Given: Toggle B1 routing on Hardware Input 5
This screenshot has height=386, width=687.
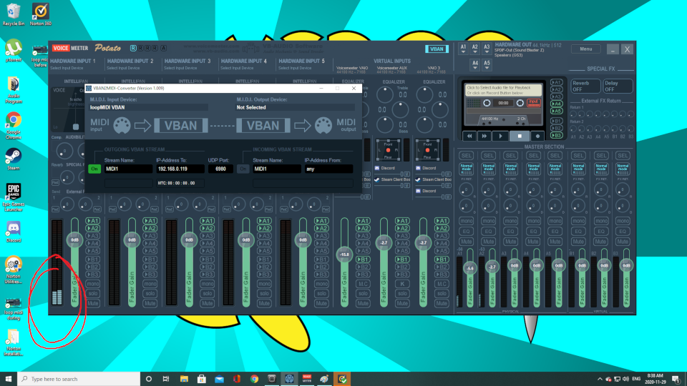Looking at the screenshot, I should (x=321, y=259).
